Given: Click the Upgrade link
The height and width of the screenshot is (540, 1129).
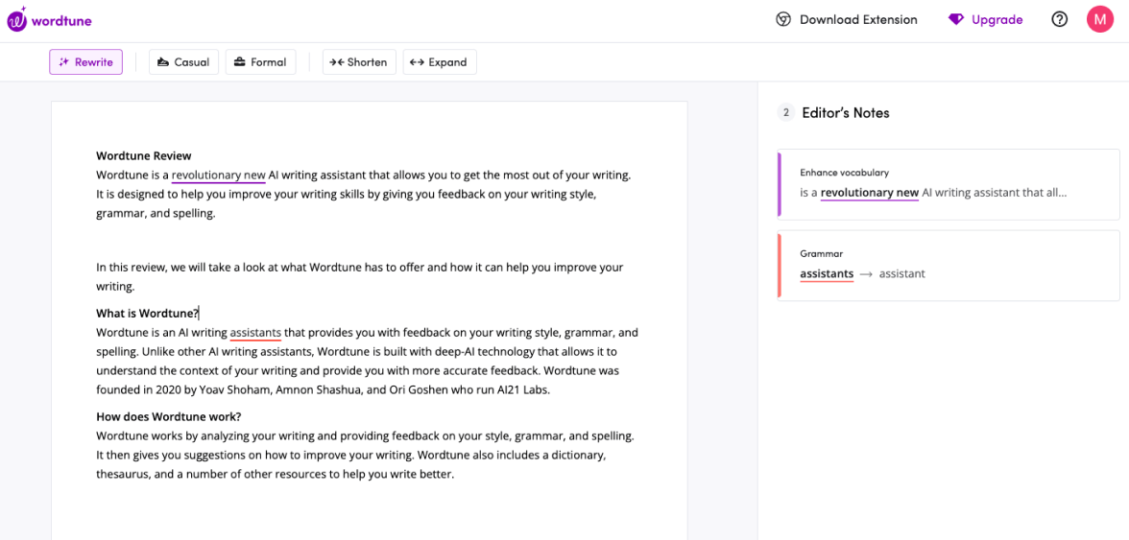Looking at the screenshot, I should (997, 19).
